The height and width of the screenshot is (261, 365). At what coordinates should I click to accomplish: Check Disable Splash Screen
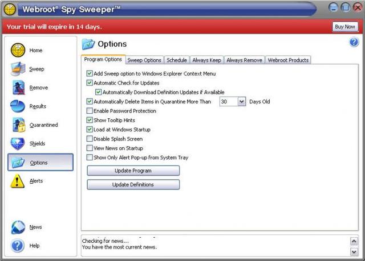coord(90,139)
